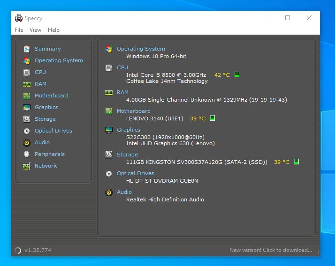Click '111GB KINGSTON SV300S37A120G' storage text
335x266 pixels.
tap(174, 162)
